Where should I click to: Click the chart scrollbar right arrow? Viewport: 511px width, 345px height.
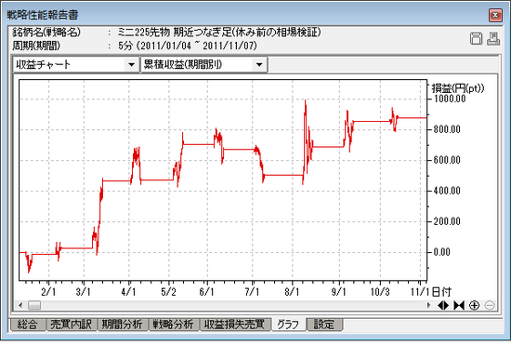point(428,305)
